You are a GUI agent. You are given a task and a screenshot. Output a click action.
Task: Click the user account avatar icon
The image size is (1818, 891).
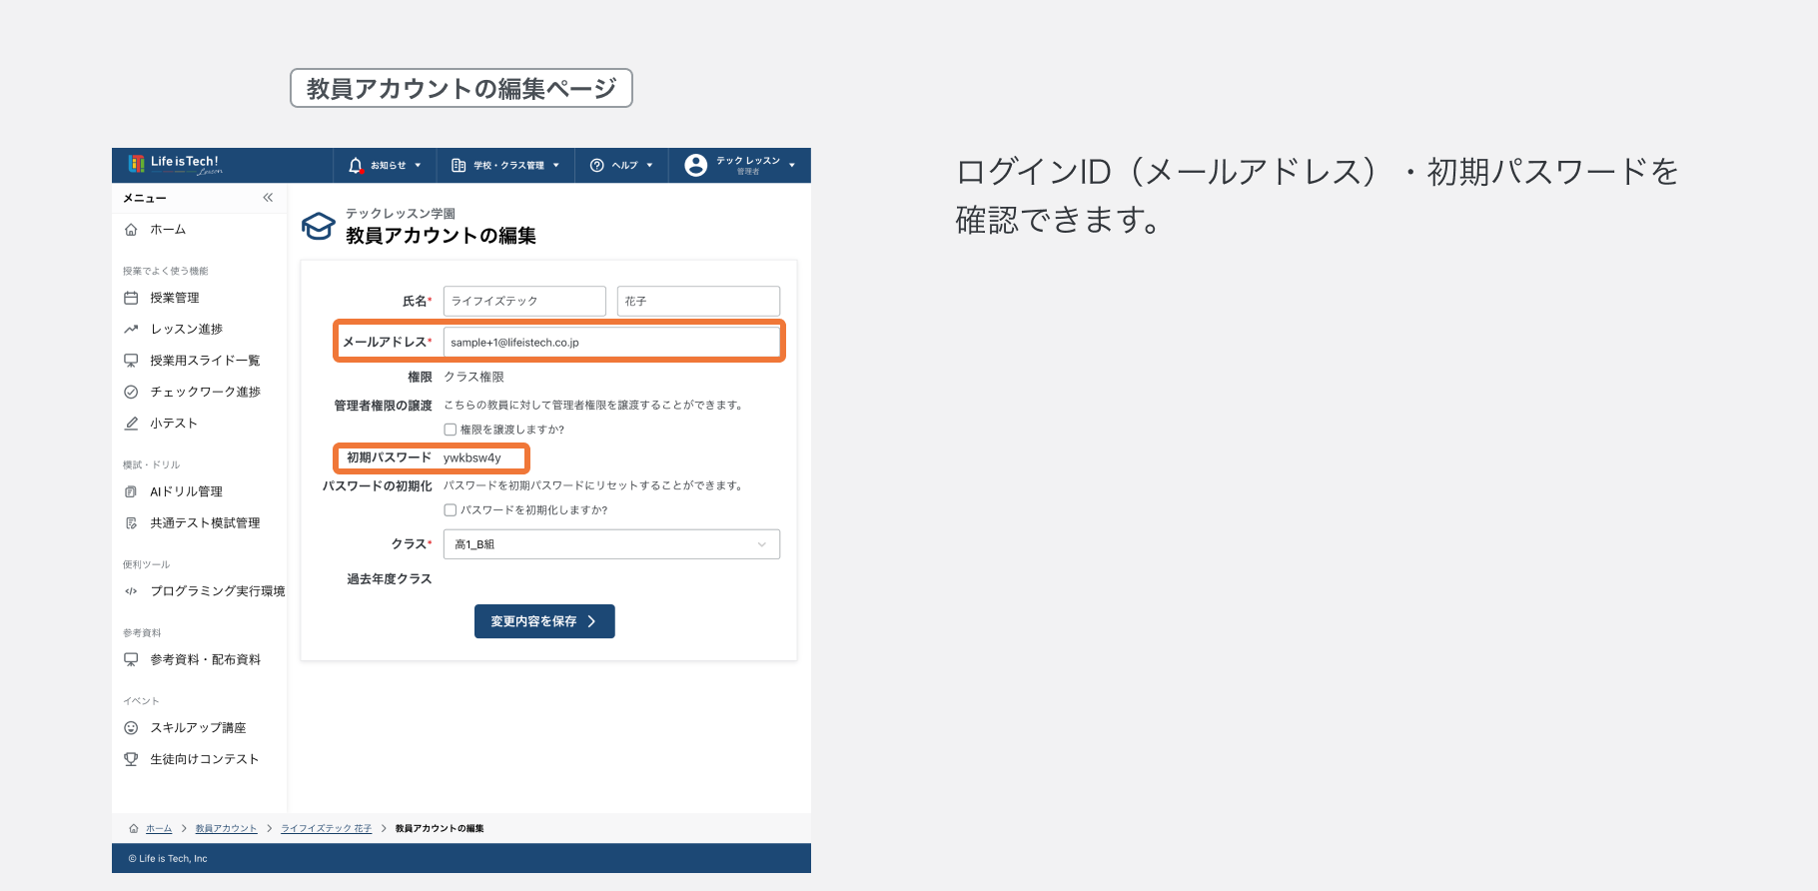[696, 166]
